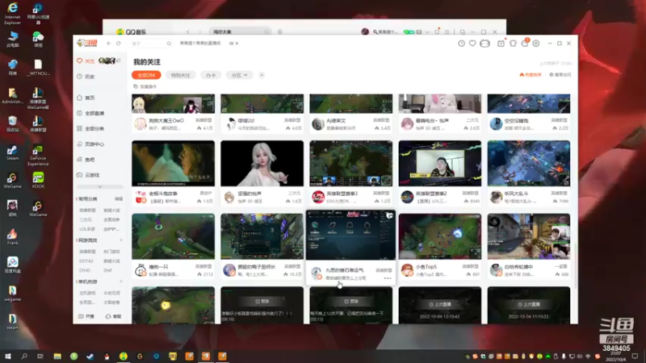Viewport: 646px width, 363px height.
Task: Open the Douyu settings gear icon
Action: pyautogui.click(x=536, y=44)
